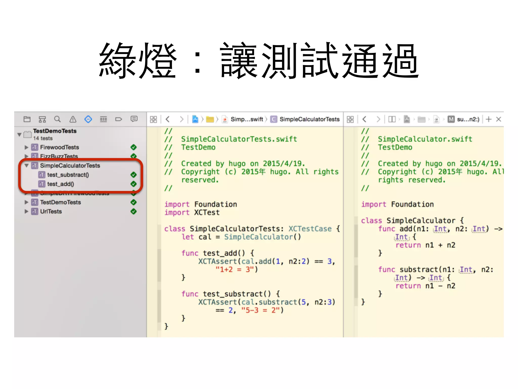Screen dimensions: 518x389
Task: Click TestDemoTests root 14 tests header
Action: (x=55, y=134)
